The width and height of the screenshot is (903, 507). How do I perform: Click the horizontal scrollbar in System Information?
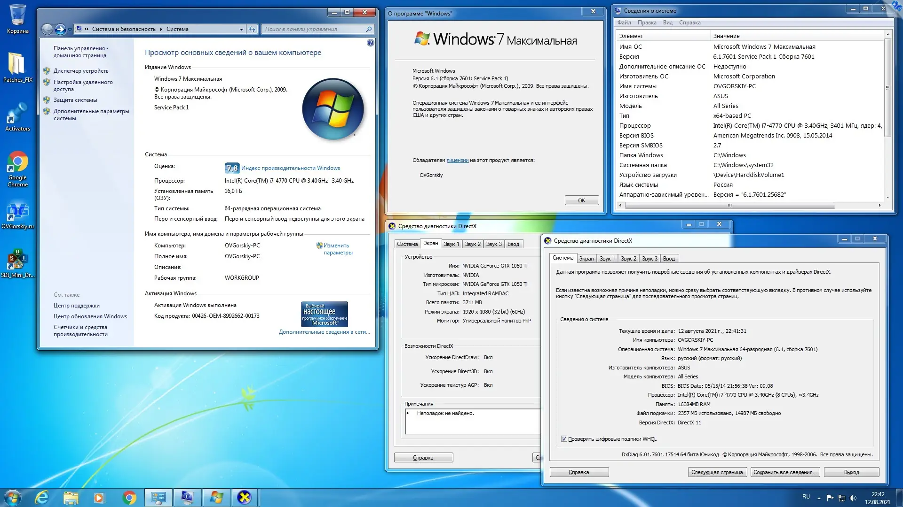(729, 205)
